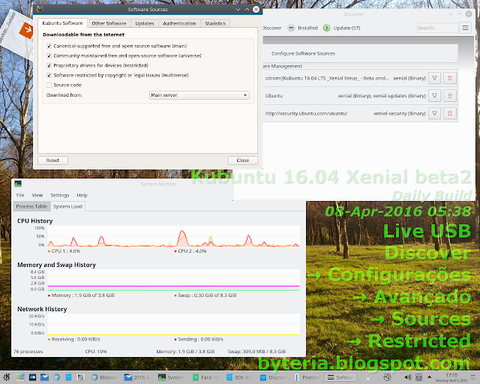Open the Psensor taskbar entry
480x384 pixels.
(307, 377)
